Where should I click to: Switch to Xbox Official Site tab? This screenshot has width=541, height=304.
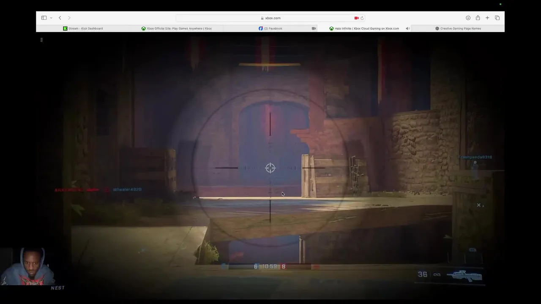[177, 28]
